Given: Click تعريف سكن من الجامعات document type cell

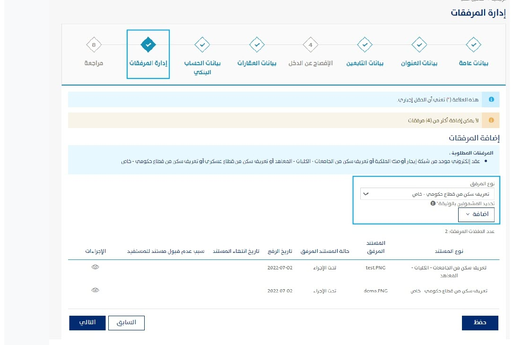Looking at the screenshot, I should (449, 271).
